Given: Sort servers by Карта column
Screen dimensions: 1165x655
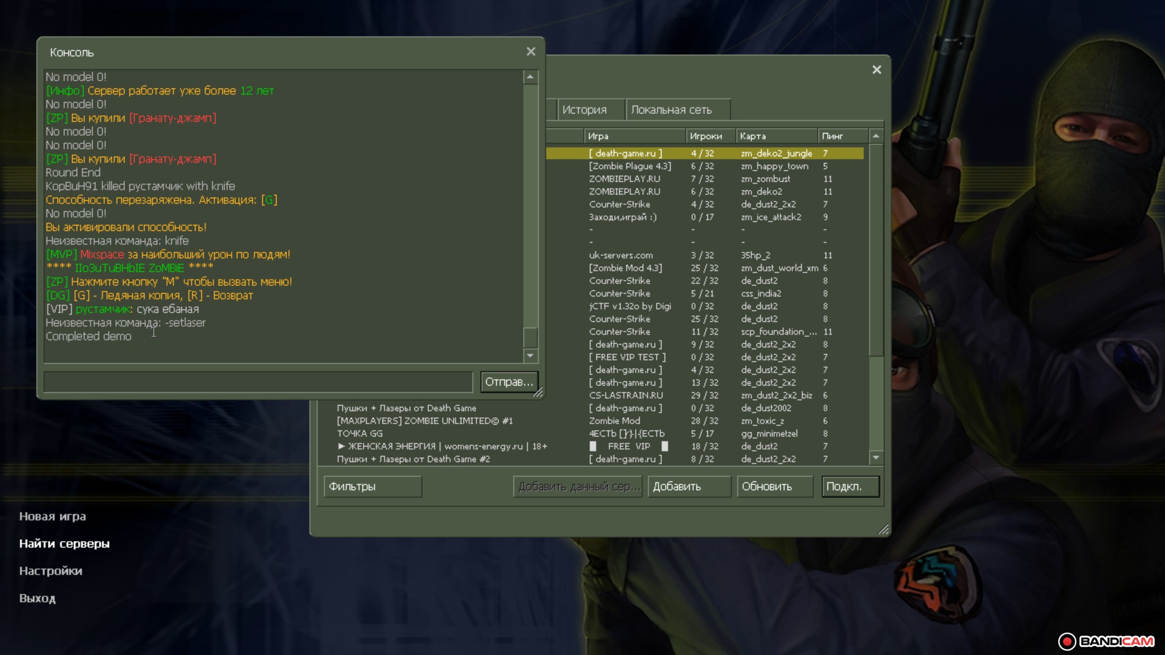Looking at the screenshot, I should tap(752, 136).
